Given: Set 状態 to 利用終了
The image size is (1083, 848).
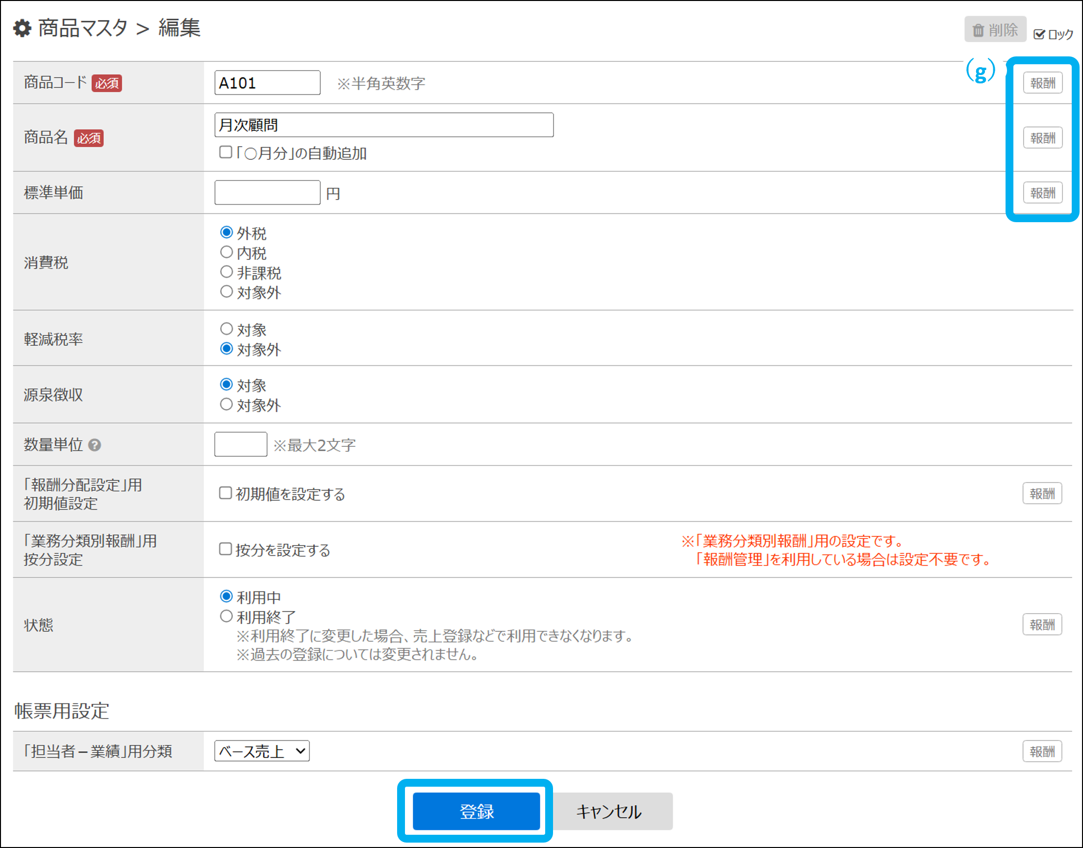Looking at the screenshot, I should [227, 617].
